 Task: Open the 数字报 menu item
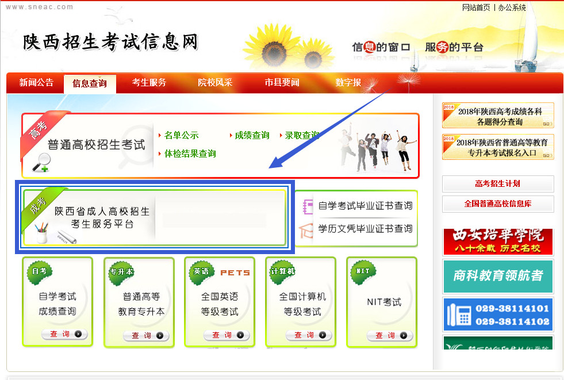point(348,83)
